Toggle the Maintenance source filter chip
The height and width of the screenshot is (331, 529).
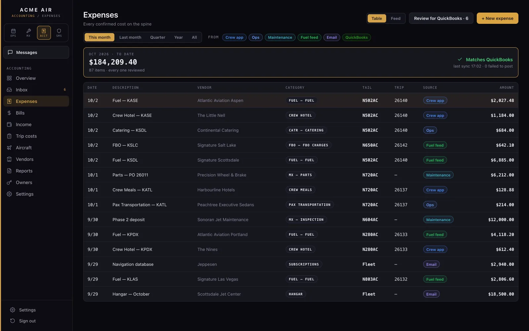click(x=280, y=37)
